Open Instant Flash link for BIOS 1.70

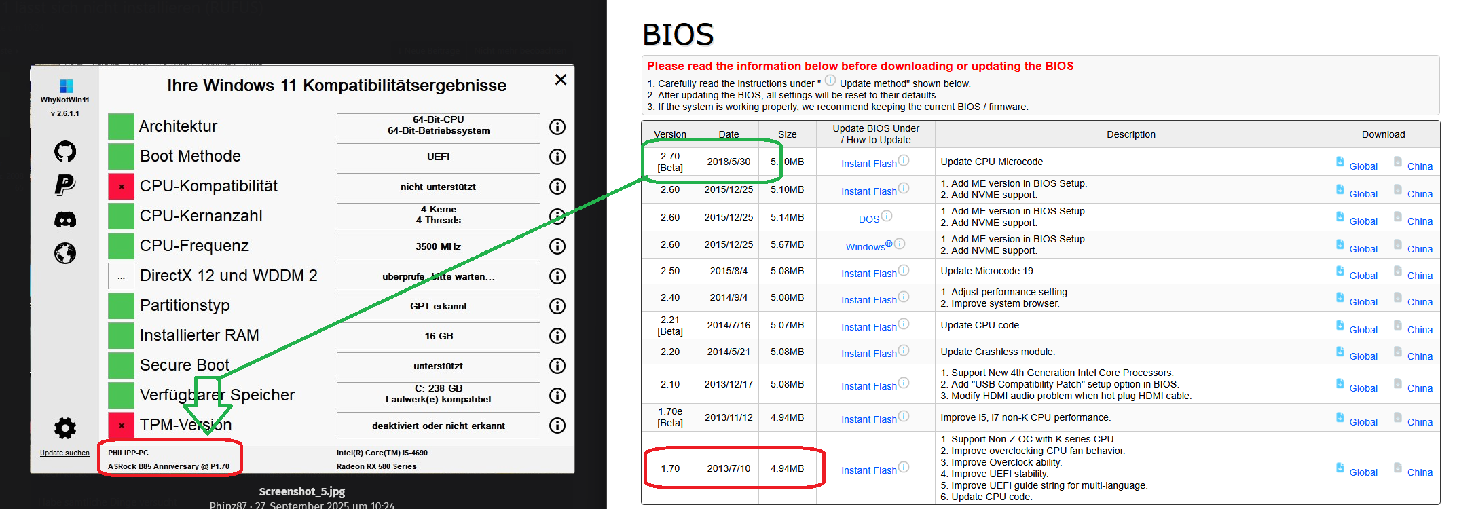tap(868, 470)
